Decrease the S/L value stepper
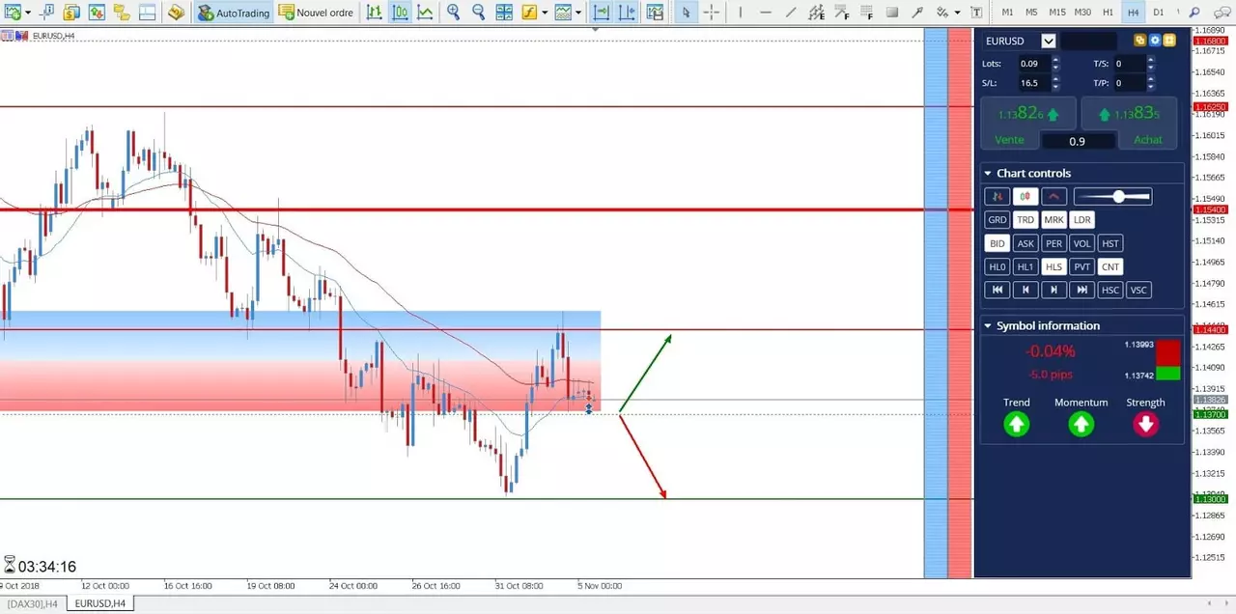 point(1055,87)
